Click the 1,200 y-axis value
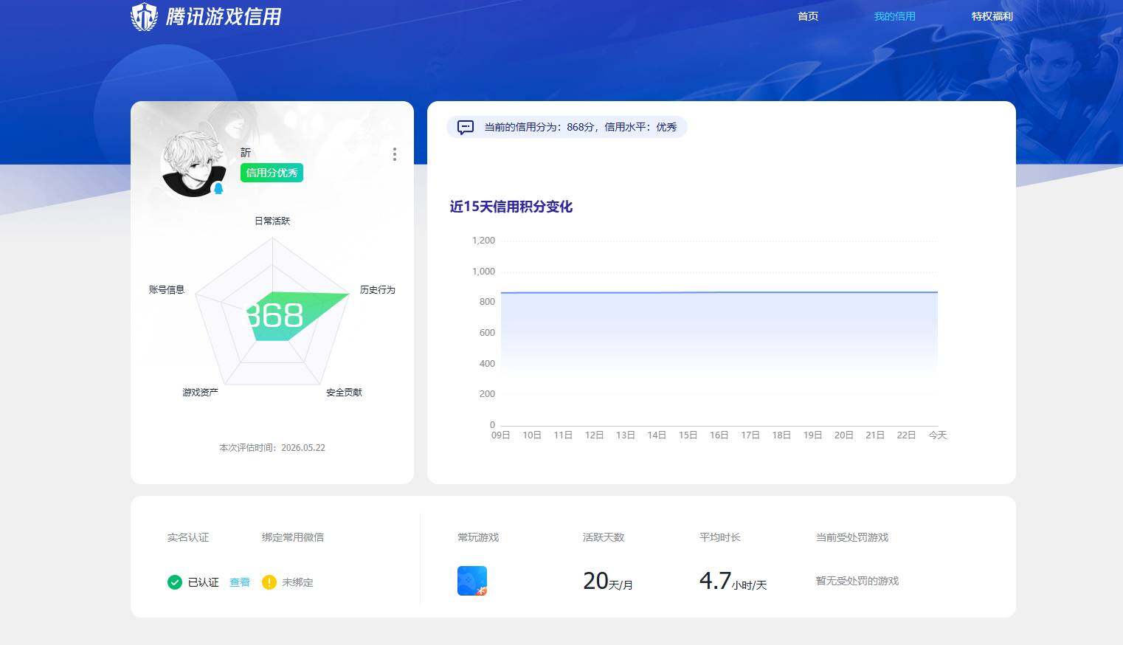The height and width of the screenshot is (645, 1123). tap(483, 240)
